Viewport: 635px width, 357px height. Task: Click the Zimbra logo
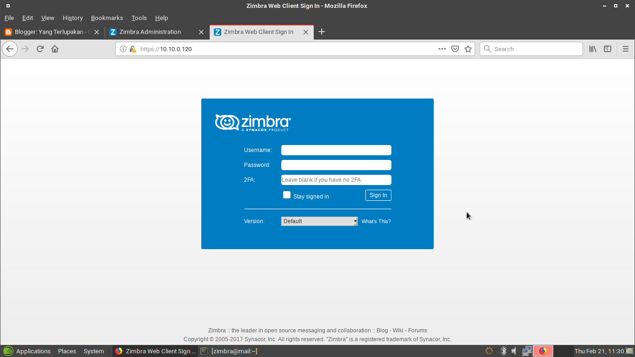[x=253, y=123]
